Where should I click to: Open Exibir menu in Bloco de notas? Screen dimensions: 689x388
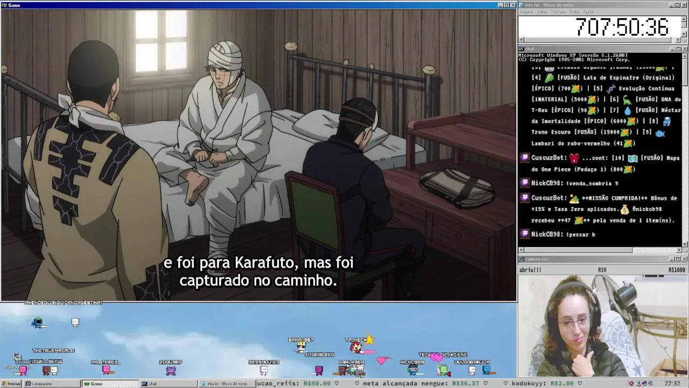pyautogui.click(x=574, y=12)
